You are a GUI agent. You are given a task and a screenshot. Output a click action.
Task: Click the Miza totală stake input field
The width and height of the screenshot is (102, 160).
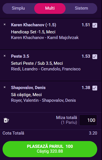pos(88,120)
